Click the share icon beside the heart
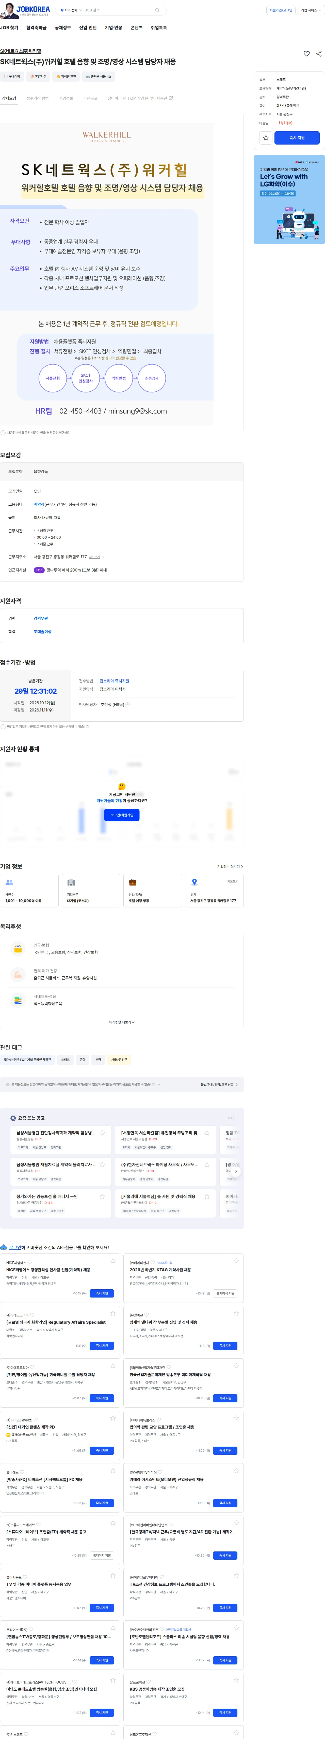This screenshot has height=1739, width=325. (x=319, y=54)
